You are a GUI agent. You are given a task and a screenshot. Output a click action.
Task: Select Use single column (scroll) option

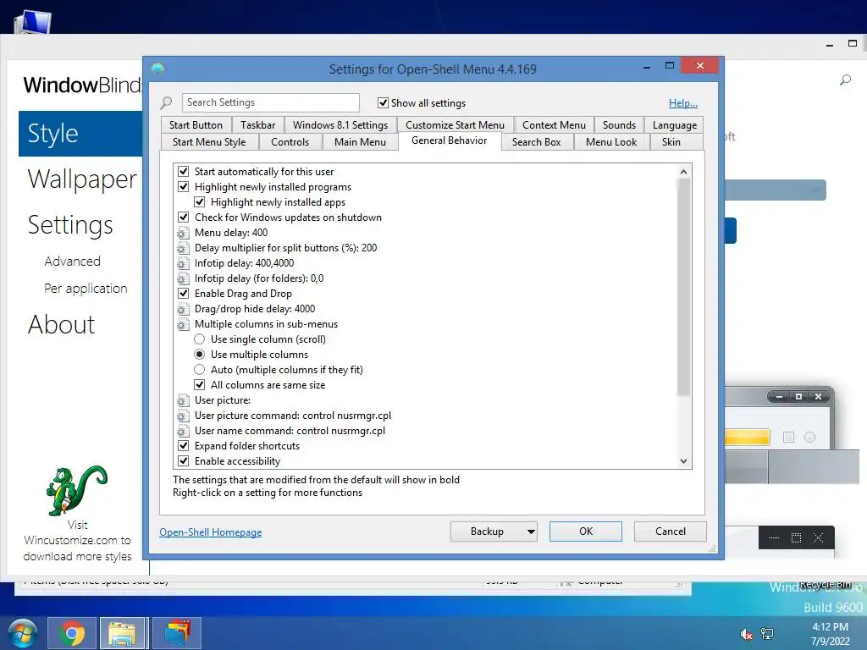(x=200, y=339)
